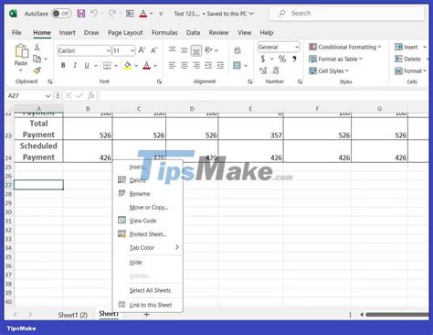Click the Bottom Align icon
Screen dimensions: 433x335
pyautogui.click(x=196, y=50)
